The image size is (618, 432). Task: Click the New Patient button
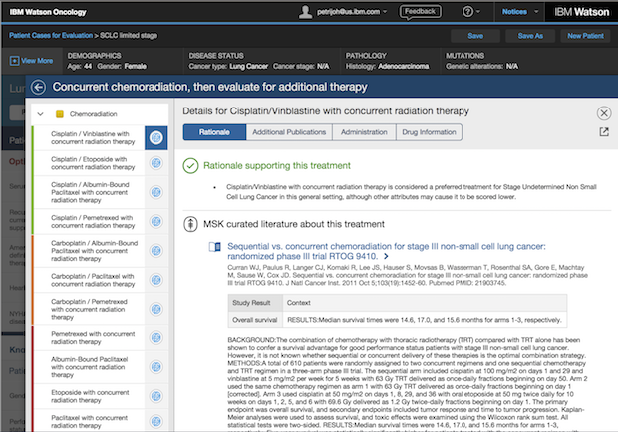tap(585, 36)
